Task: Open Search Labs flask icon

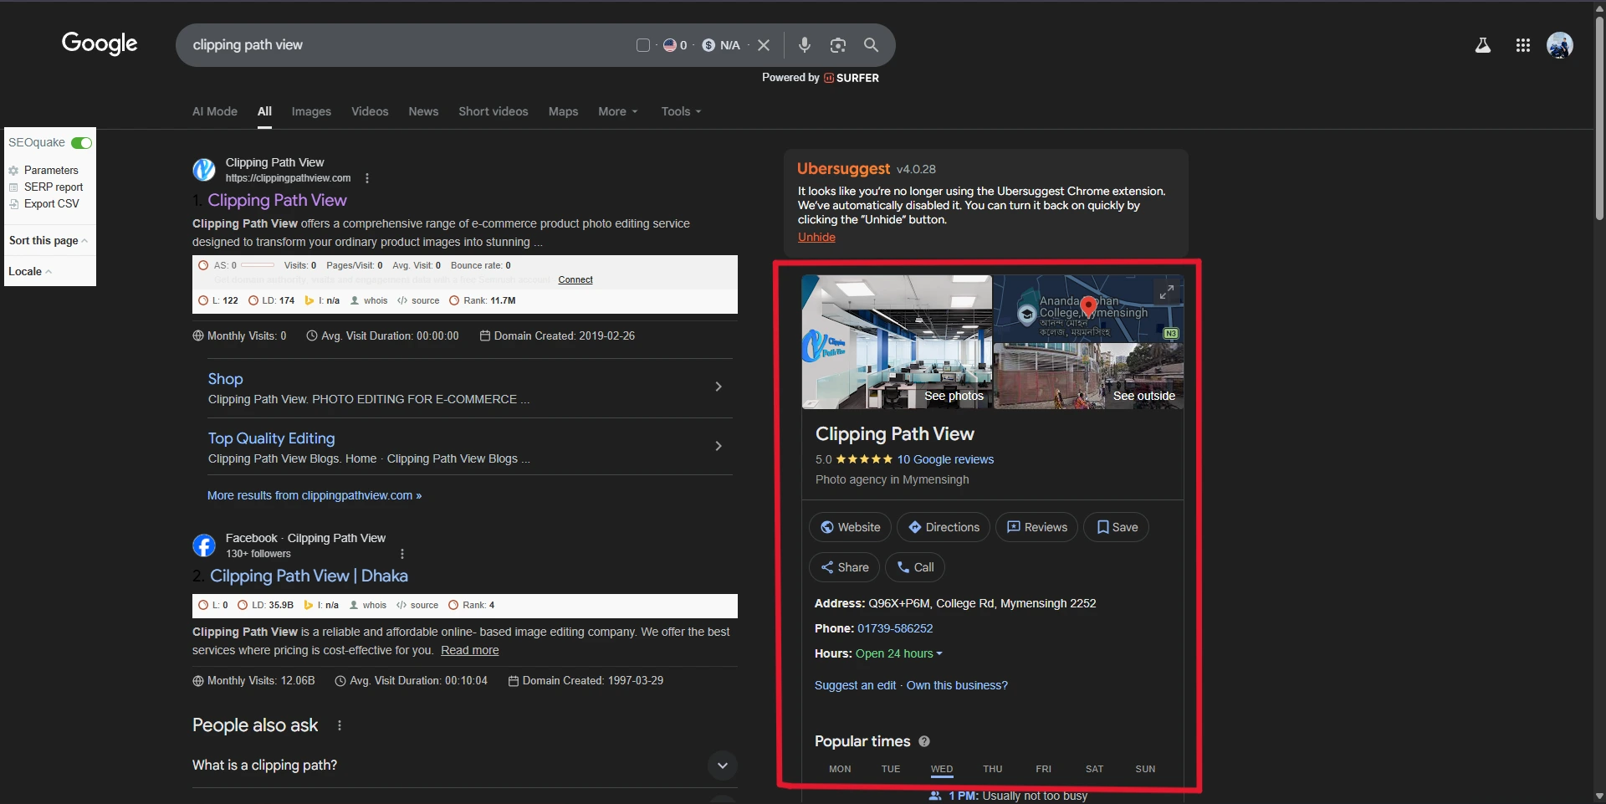Action: 1482,45
